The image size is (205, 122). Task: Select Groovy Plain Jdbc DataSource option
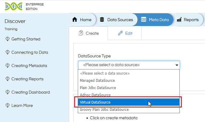click(x=104, y=110)
